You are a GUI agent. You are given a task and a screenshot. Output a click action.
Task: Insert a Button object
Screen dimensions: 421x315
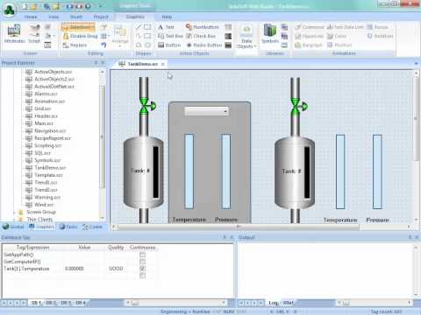[x=169, y=45]
